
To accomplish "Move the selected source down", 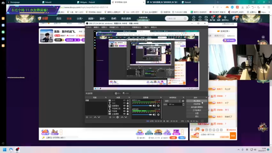I will (126, 117).
